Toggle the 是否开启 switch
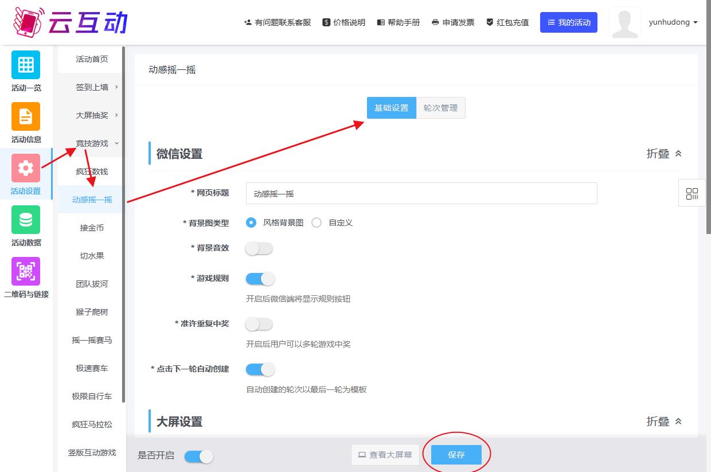 click(198, 456)
